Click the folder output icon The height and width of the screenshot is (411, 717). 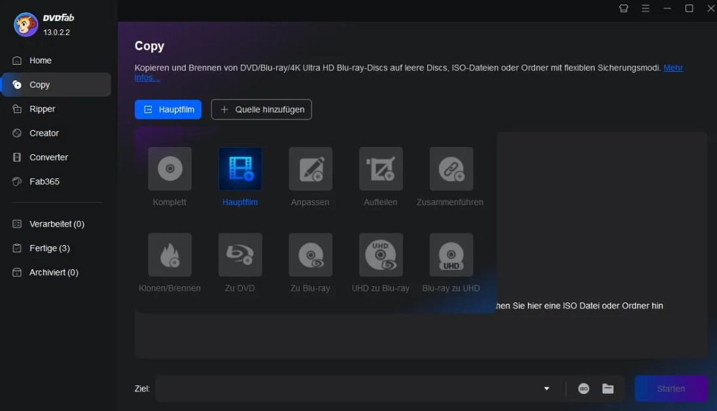(608, 389)
